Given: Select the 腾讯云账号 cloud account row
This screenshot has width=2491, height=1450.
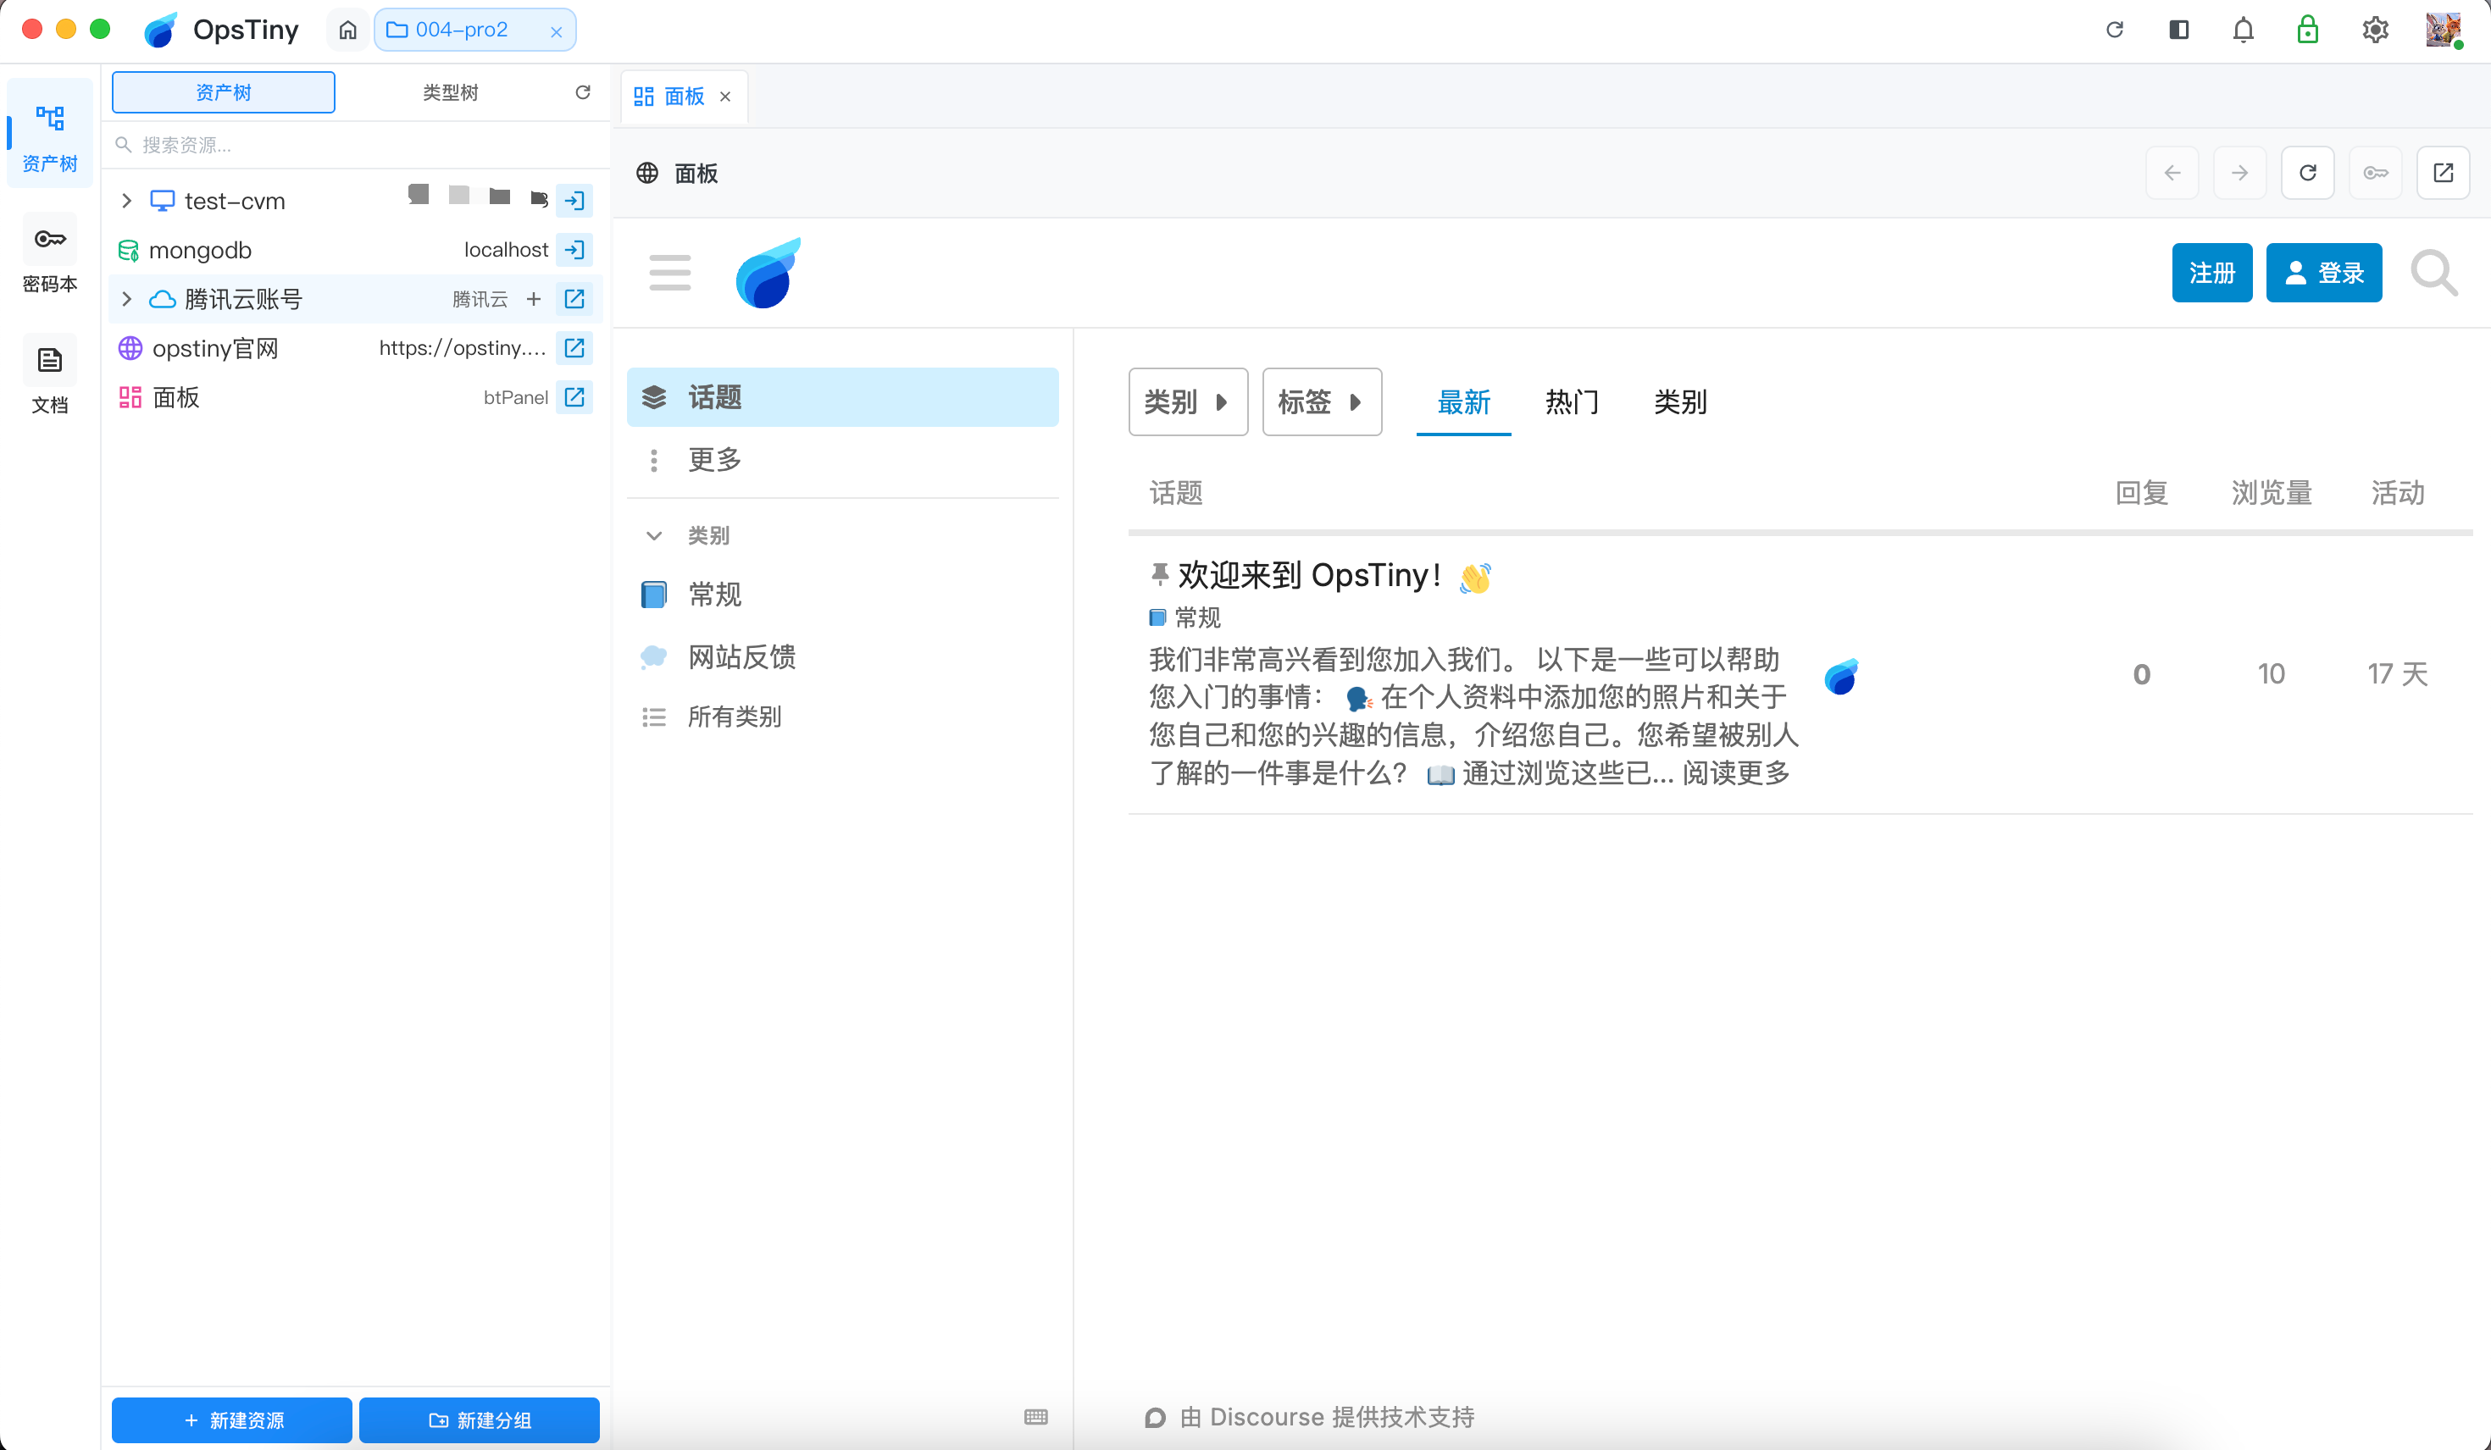Looking at the screenshot, I should point(356,298).
